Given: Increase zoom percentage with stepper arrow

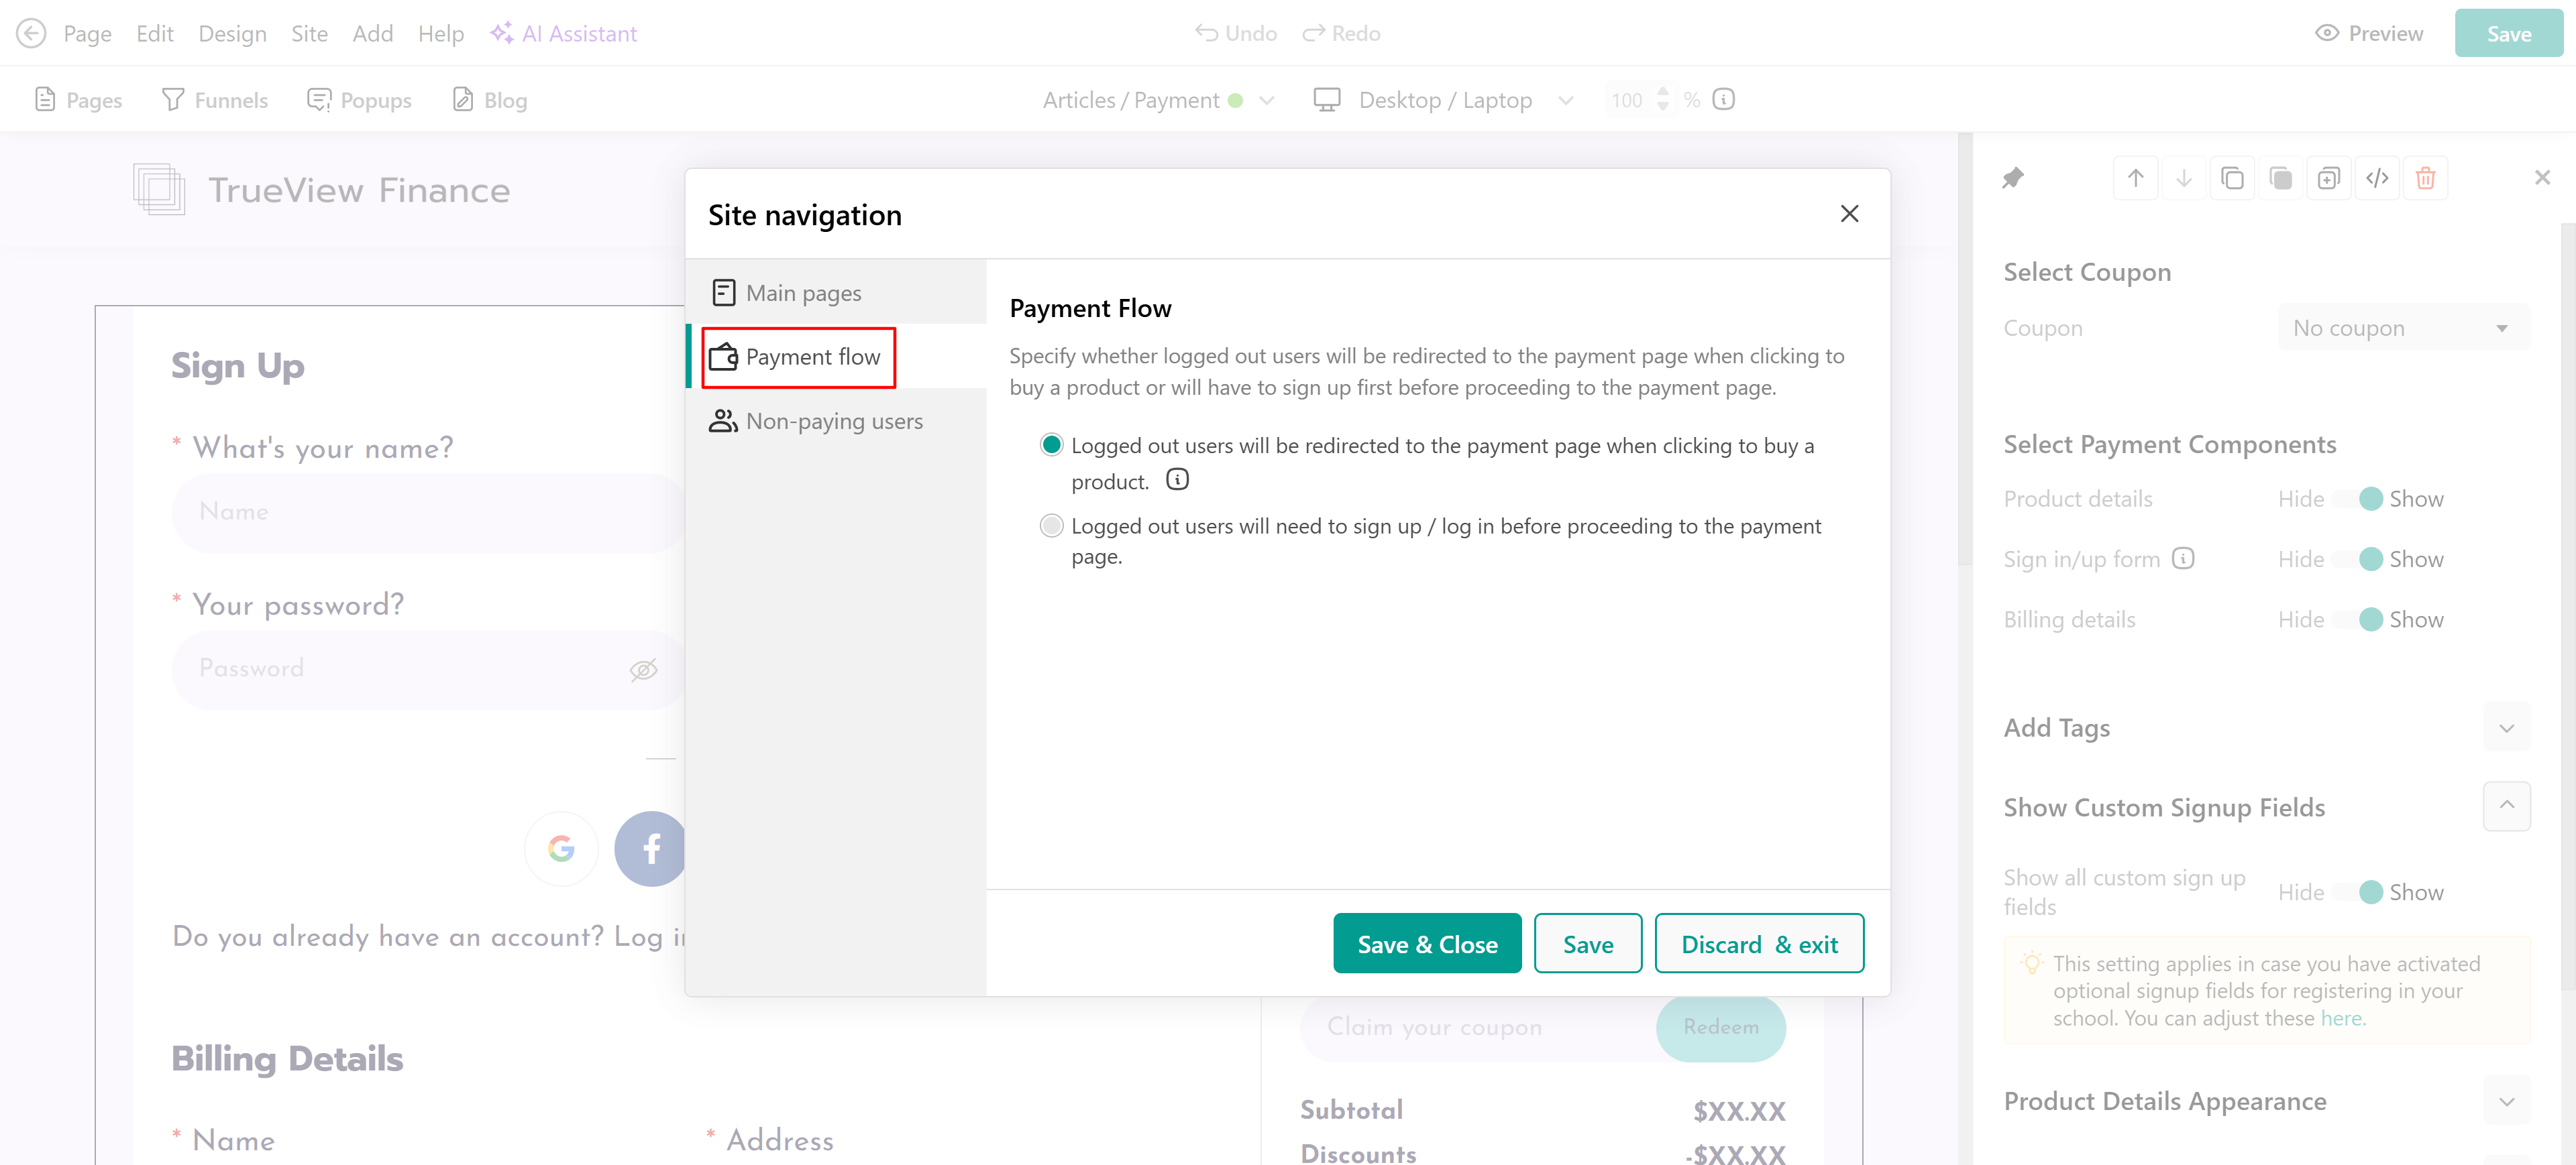Looking at the screenshot, I should click(x=1663, y=92).
